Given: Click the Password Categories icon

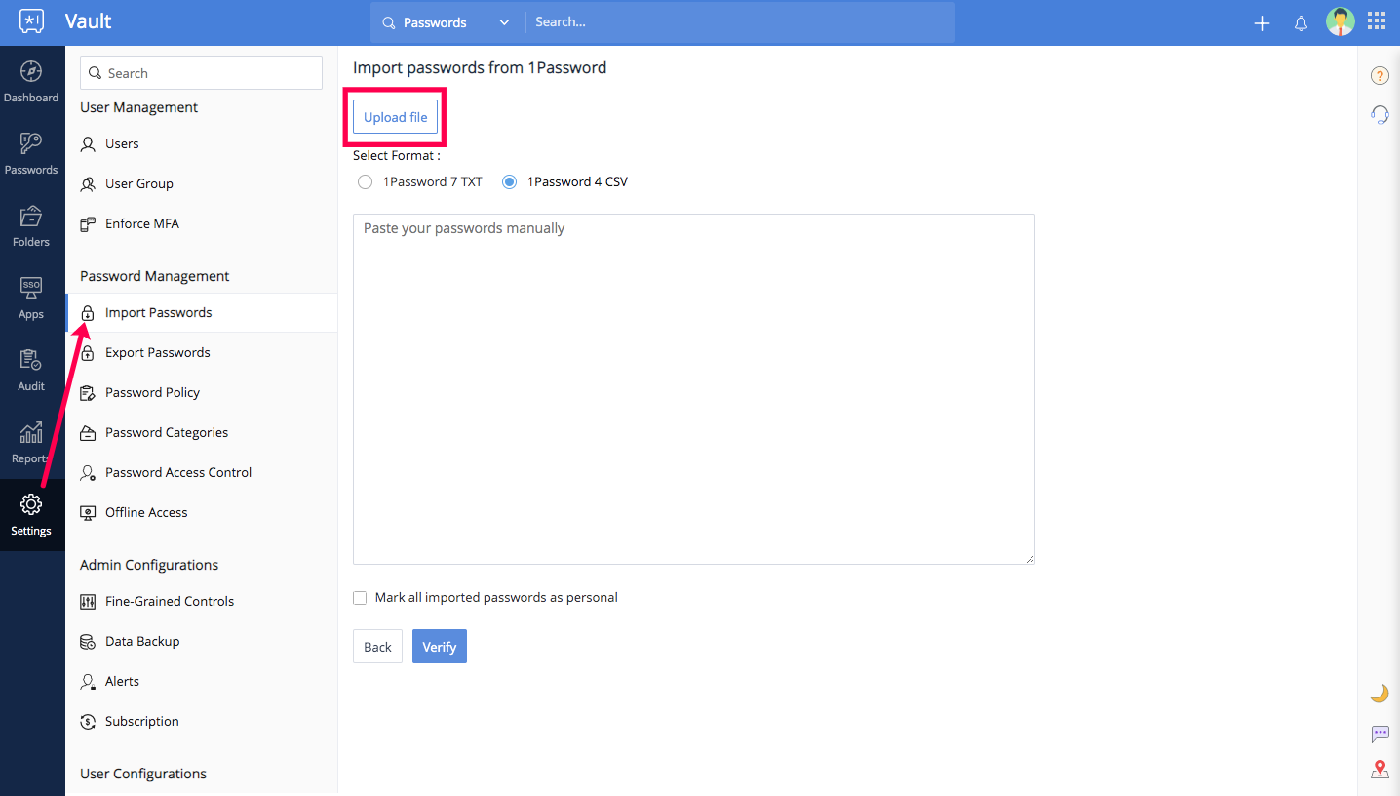Looking at the screenshot, I should [88, 433].
